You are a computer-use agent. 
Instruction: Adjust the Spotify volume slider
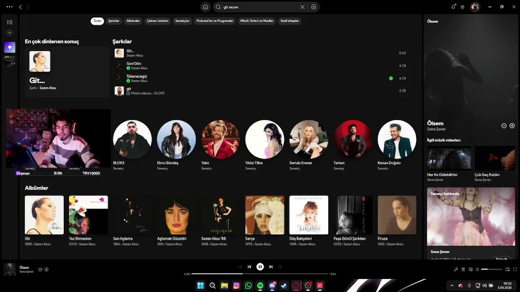click(x=492, y=269)
